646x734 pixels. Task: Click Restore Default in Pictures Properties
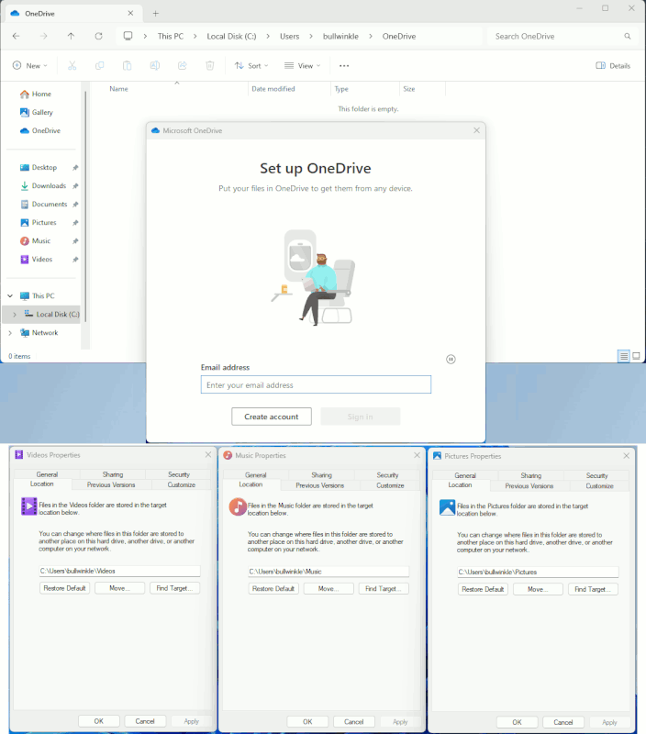(x=483, y=589)
